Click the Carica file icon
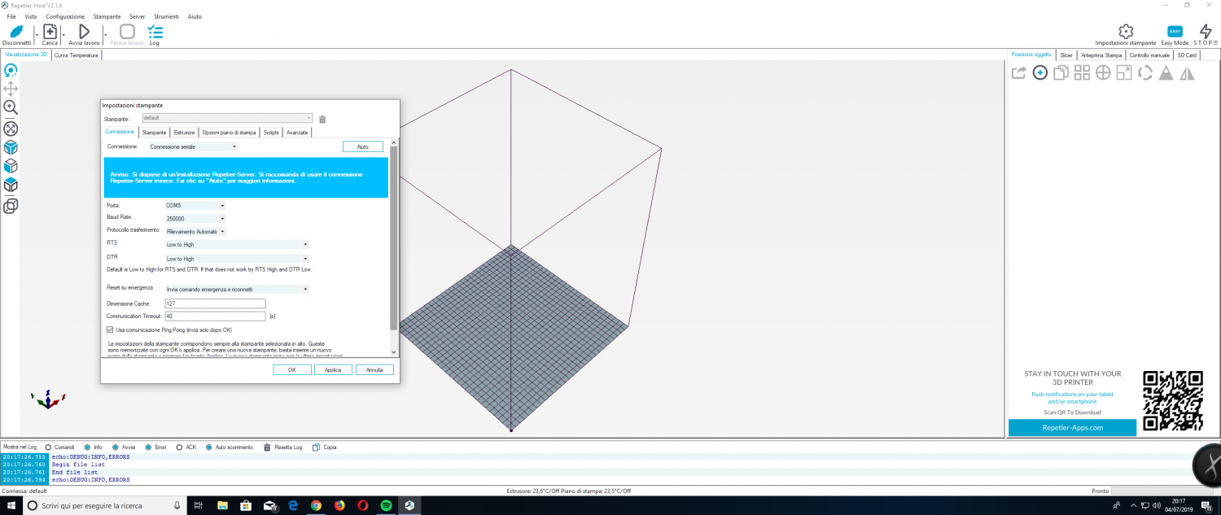 [x=50, y=32]
